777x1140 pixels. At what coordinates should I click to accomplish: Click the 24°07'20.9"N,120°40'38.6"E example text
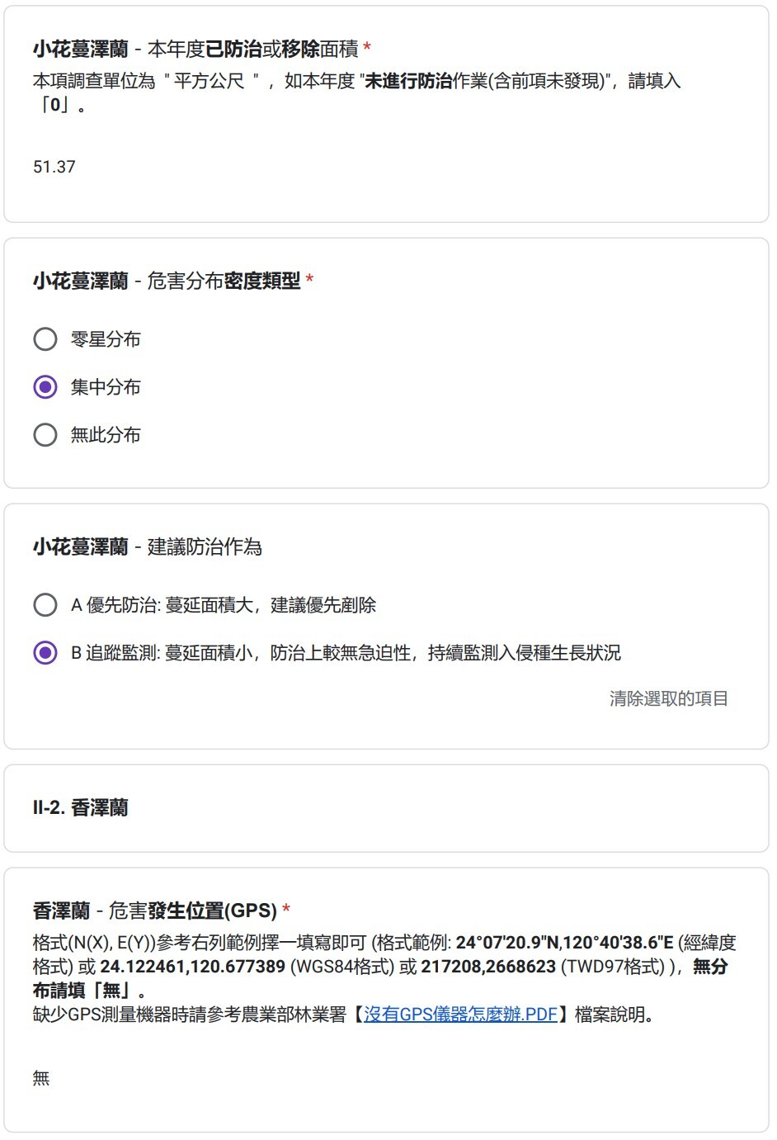564,943
